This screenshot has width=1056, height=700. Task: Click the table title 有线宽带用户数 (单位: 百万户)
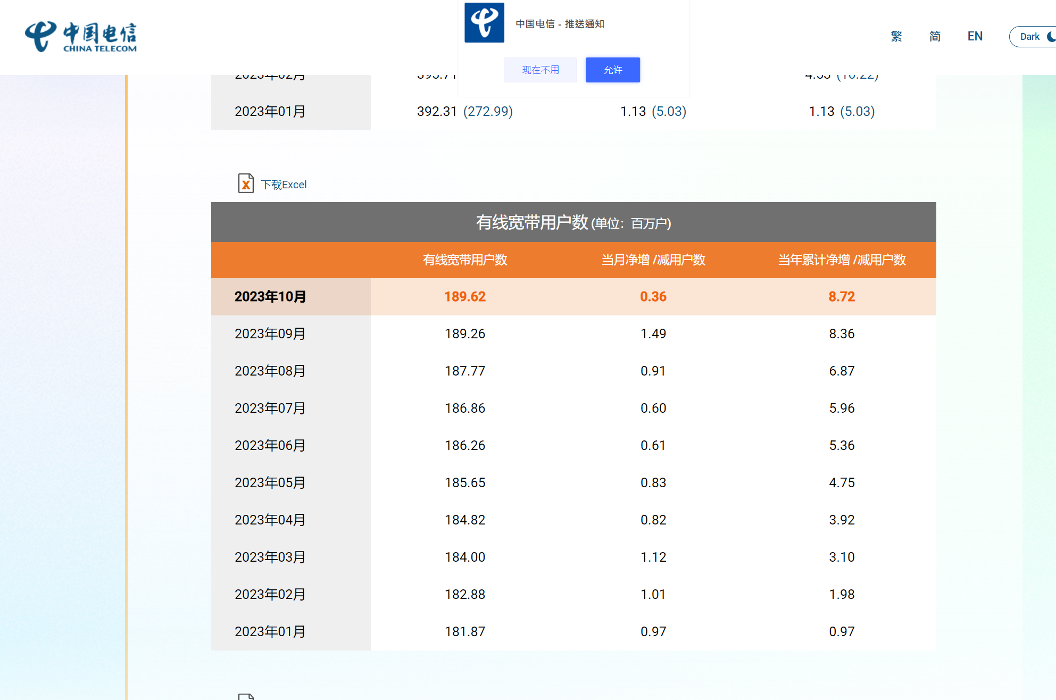tap(573, 222)
